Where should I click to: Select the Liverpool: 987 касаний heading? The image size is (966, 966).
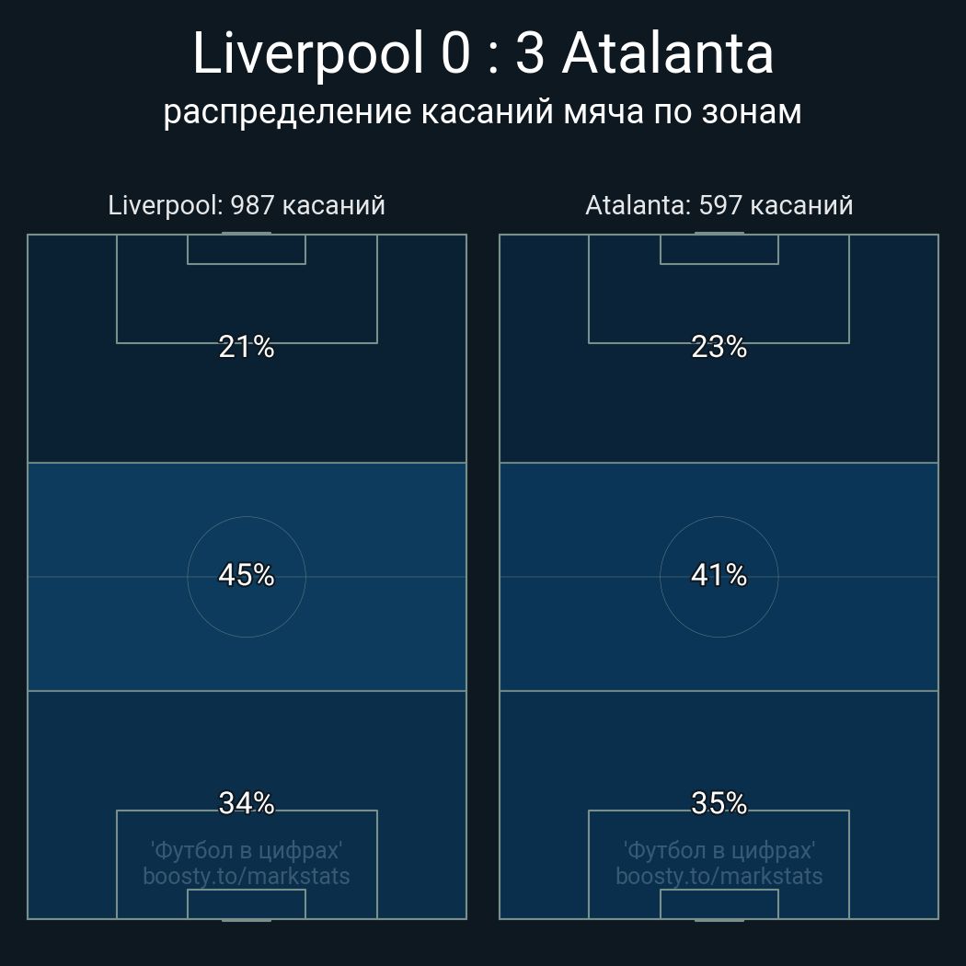pos(247,205)
